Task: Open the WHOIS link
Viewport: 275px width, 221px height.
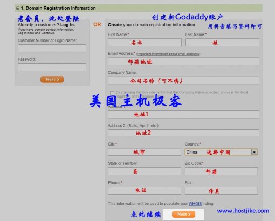Action: pos(195,204)
